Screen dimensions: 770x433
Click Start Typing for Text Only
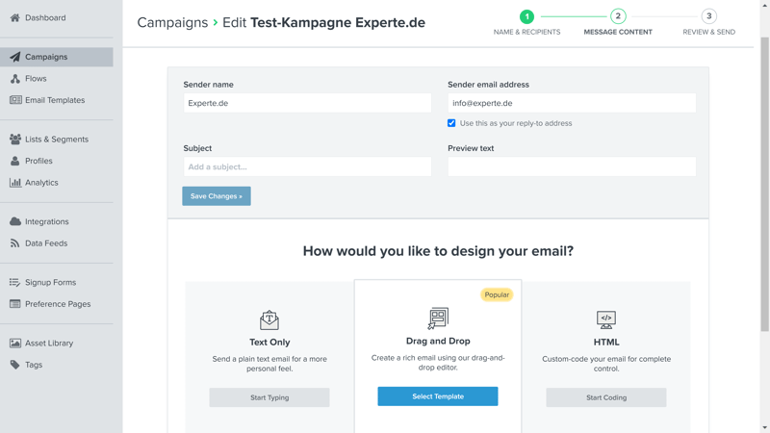coord(269,397)
